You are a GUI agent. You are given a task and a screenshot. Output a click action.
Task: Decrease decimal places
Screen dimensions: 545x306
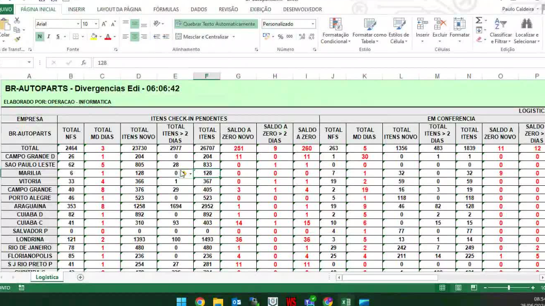coord(312,37)
